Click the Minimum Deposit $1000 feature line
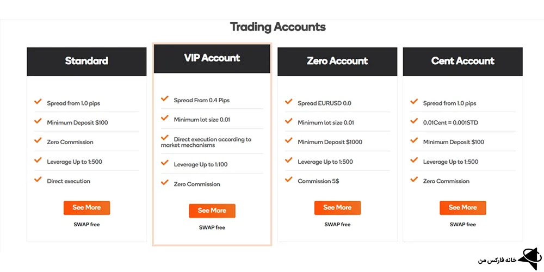 click(330, 142)
